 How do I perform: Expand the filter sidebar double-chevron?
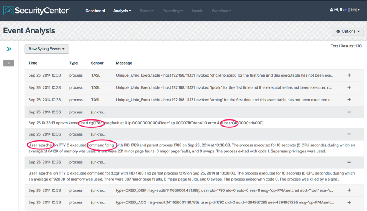point(9,49)
